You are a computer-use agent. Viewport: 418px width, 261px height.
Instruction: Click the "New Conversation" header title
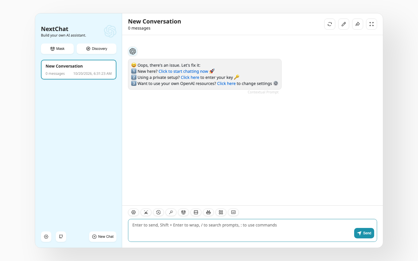(154, 21)
